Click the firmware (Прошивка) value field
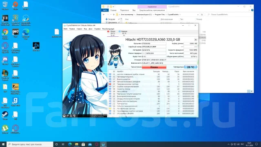Viewport: 261px width, 147px height. [x=154, y=44]
